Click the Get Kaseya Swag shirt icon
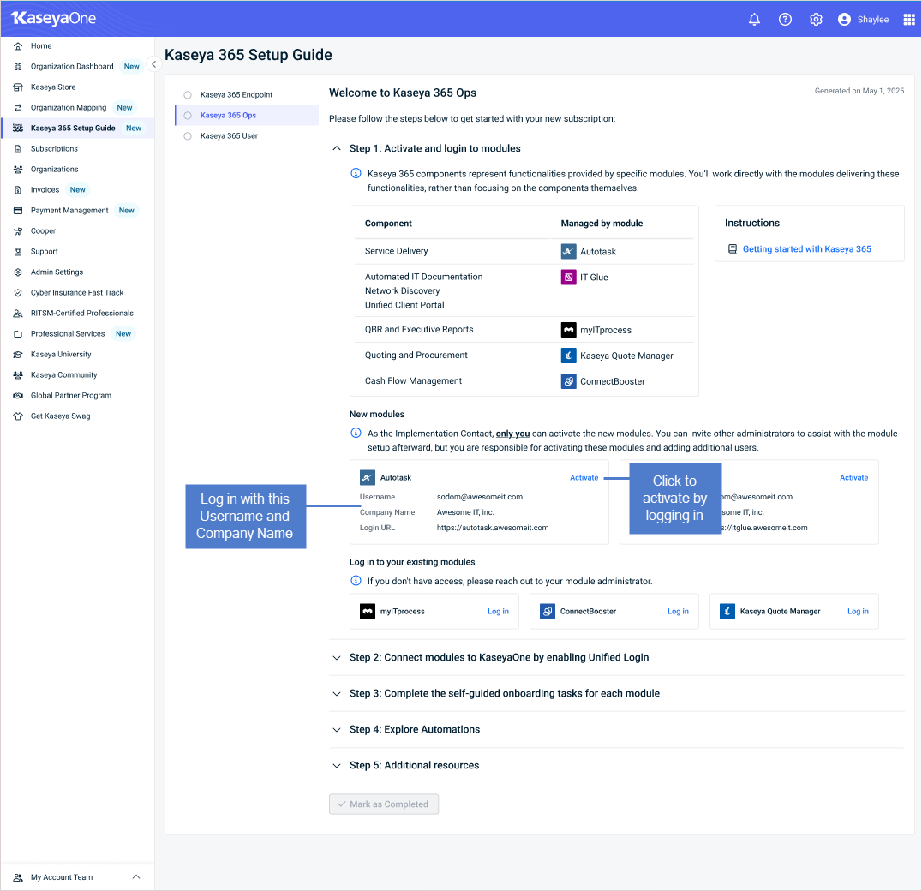Image resolution: width=922 pixels, height=891 pixels. click(x=18, y=416)
